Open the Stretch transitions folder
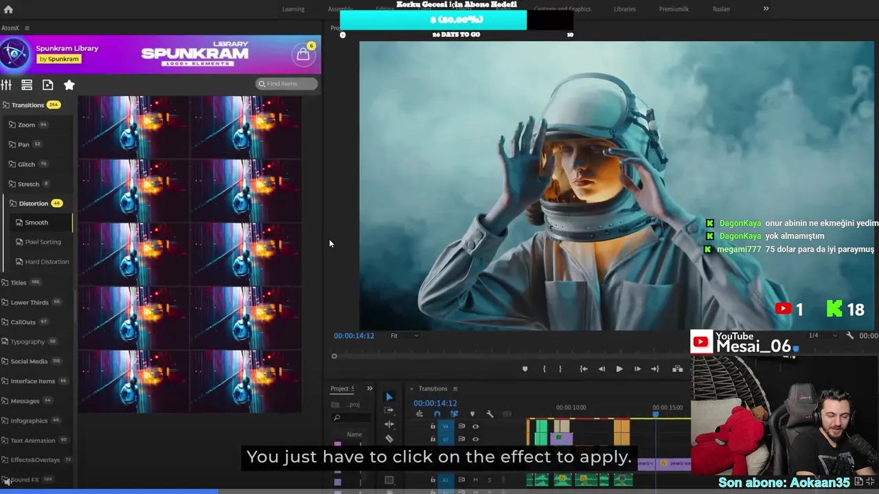The height and width of the screenshot is (494, 879). pos(29,185)
